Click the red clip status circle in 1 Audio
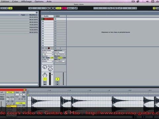159x119 pixels. (49, 48)
